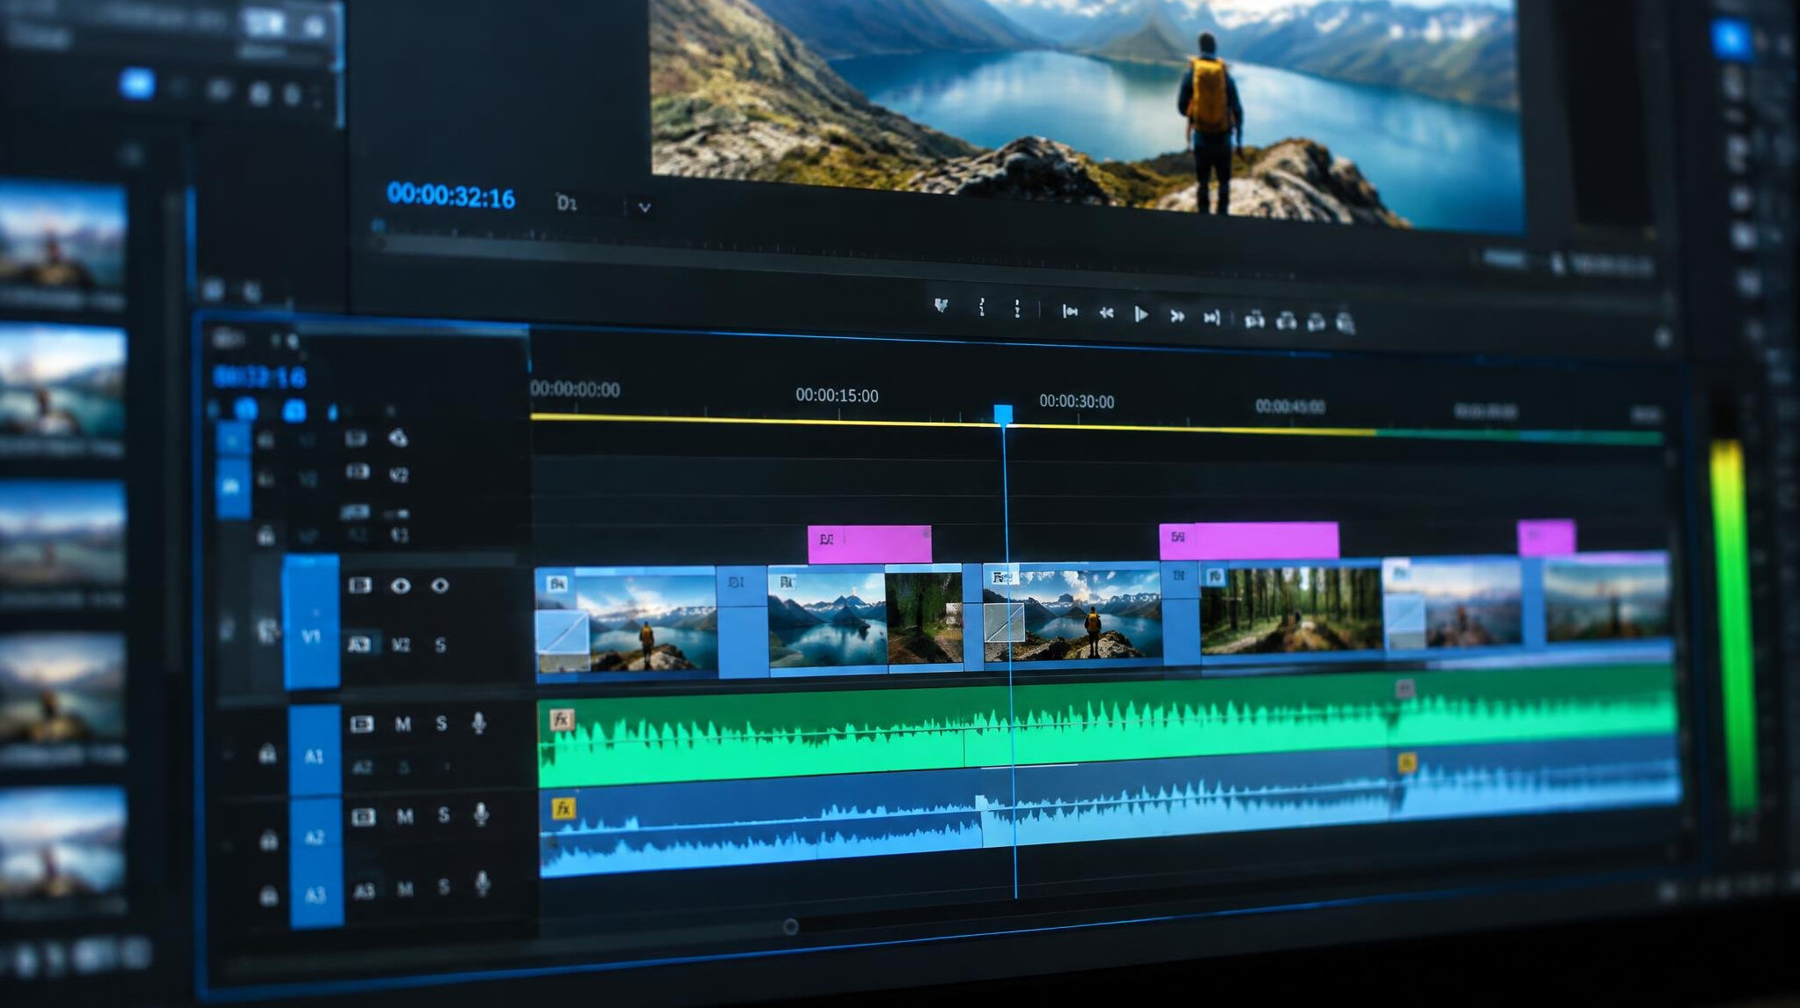The width and height of the screenshot is (1800, 1008).
Task: Toggle the sync lock box on track V2
Action: [x=357, y=473]
